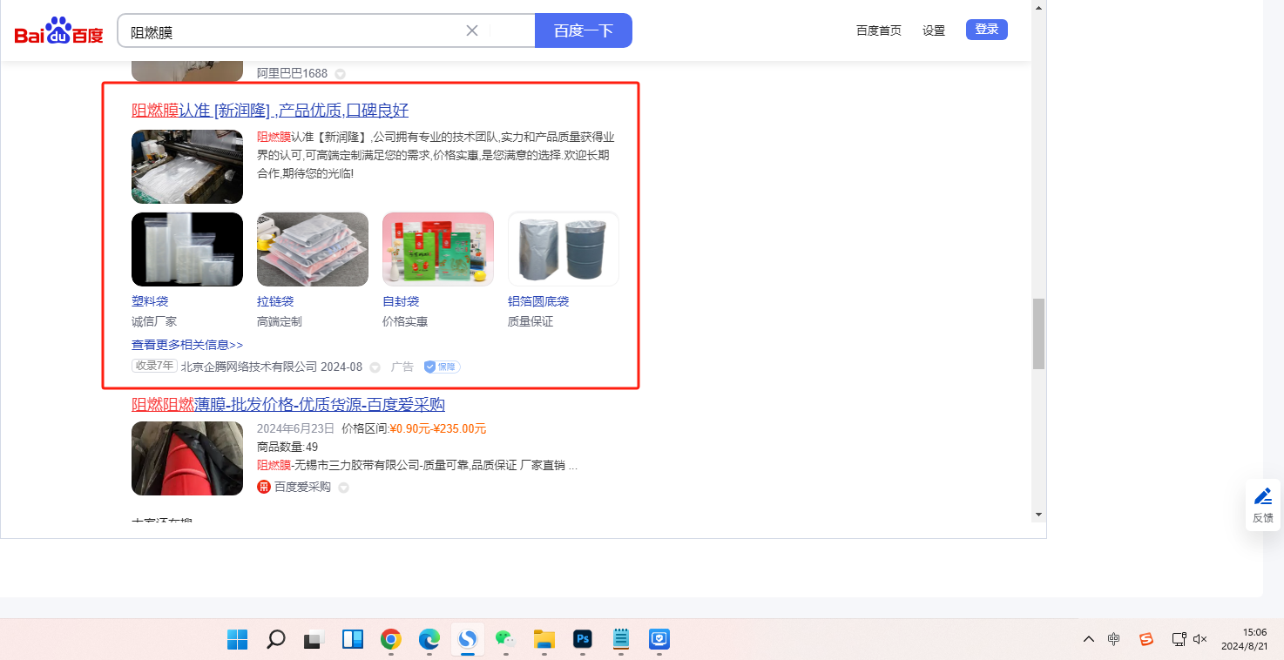
Task: Click the 保障 shield badge
Action: click(x=443, y=367)
